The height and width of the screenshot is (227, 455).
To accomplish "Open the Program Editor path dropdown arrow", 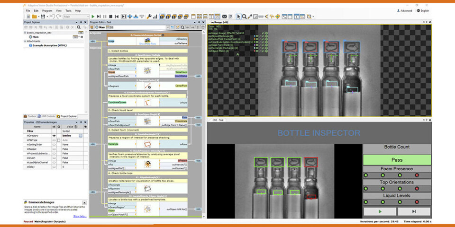I will click(168, 27).
